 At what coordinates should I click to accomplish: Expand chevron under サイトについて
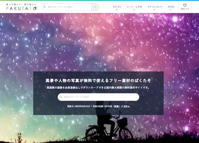point(154,10)
